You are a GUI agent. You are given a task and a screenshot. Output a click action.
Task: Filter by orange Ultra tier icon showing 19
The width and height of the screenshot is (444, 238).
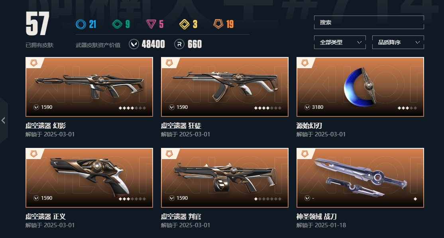[x=218, y=24]
